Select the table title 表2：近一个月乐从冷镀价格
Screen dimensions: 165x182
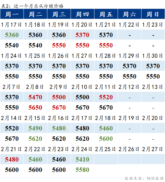click(x=32, y=6)
